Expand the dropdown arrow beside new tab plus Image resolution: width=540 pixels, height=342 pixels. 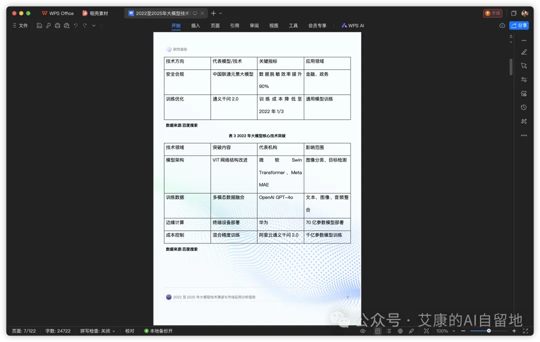point(220,13)
